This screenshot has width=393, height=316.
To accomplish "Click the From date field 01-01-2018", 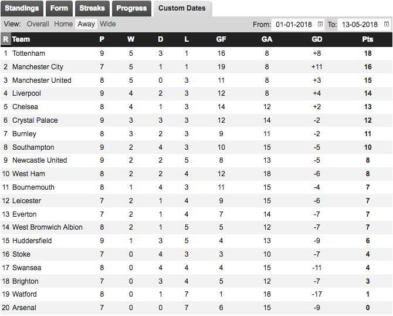I will click(x=298, y=25).
